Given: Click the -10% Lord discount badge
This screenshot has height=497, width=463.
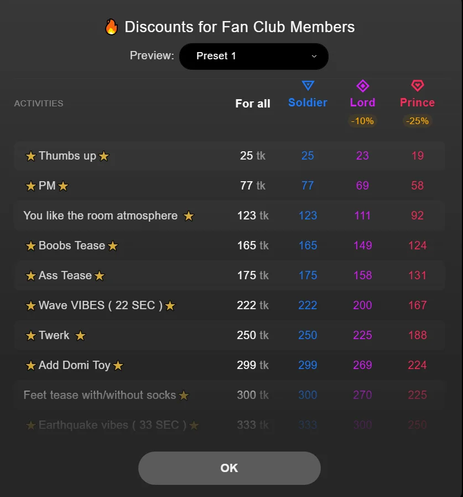Looking at the screenshot, I should [x=362, y=121].
